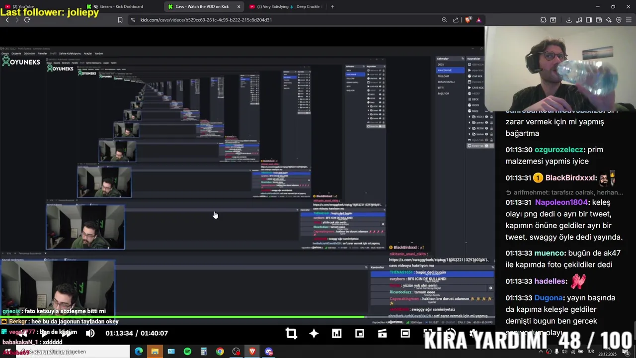Close the Cavs VOD tab
The height and width of the screenshot is (358, 636).
(239, 6)
